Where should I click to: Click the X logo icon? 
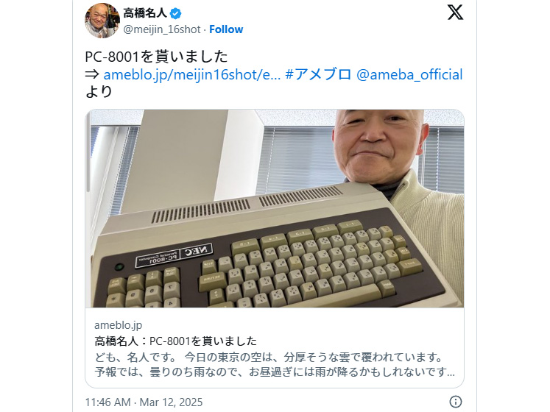click(x=455, y=13)
